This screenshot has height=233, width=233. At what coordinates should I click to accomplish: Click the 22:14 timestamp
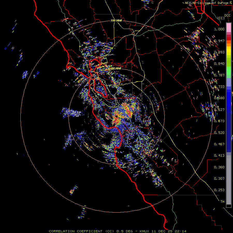[x=180, y=231]
